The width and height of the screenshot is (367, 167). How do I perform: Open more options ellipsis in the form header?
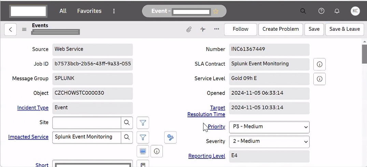216,29
